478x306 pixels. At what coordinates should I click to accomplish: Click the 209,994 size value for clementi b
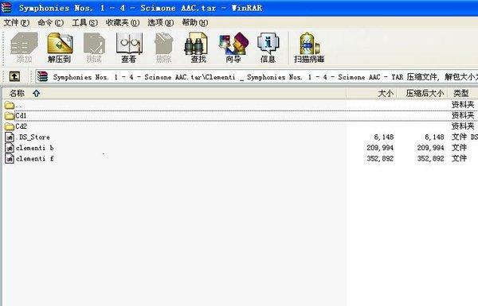coord(380,148)
